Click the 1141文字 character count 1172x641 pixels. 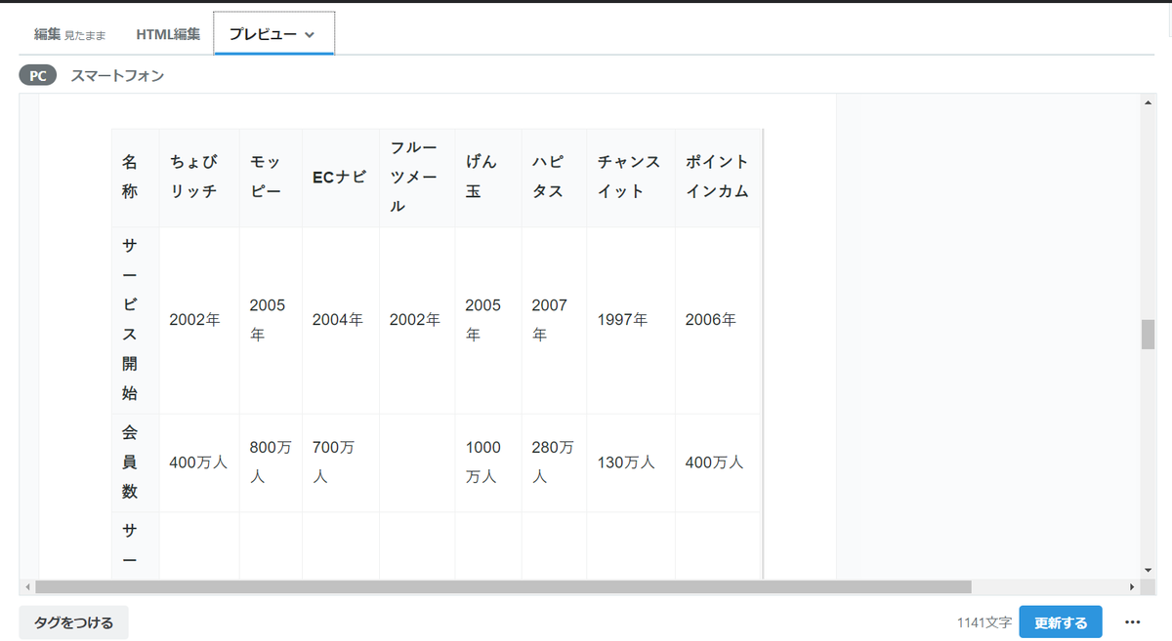[x=984, y=622]
